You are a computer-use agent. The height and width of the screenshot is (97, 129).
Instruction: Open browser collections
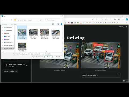coord(115,19)
